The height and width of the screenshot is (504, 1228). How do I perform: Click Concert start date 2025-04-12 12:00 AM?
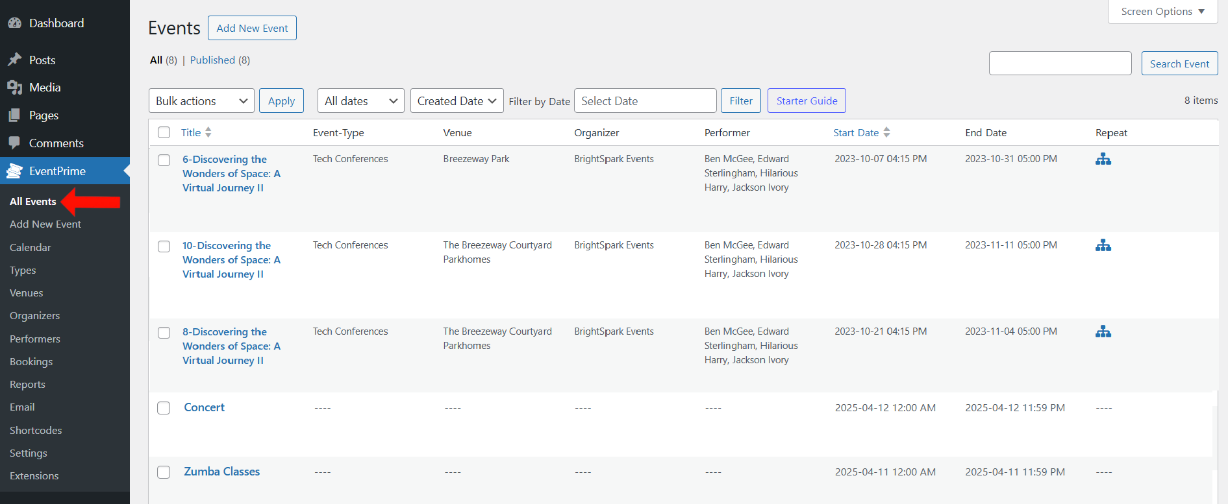(885, 408)
